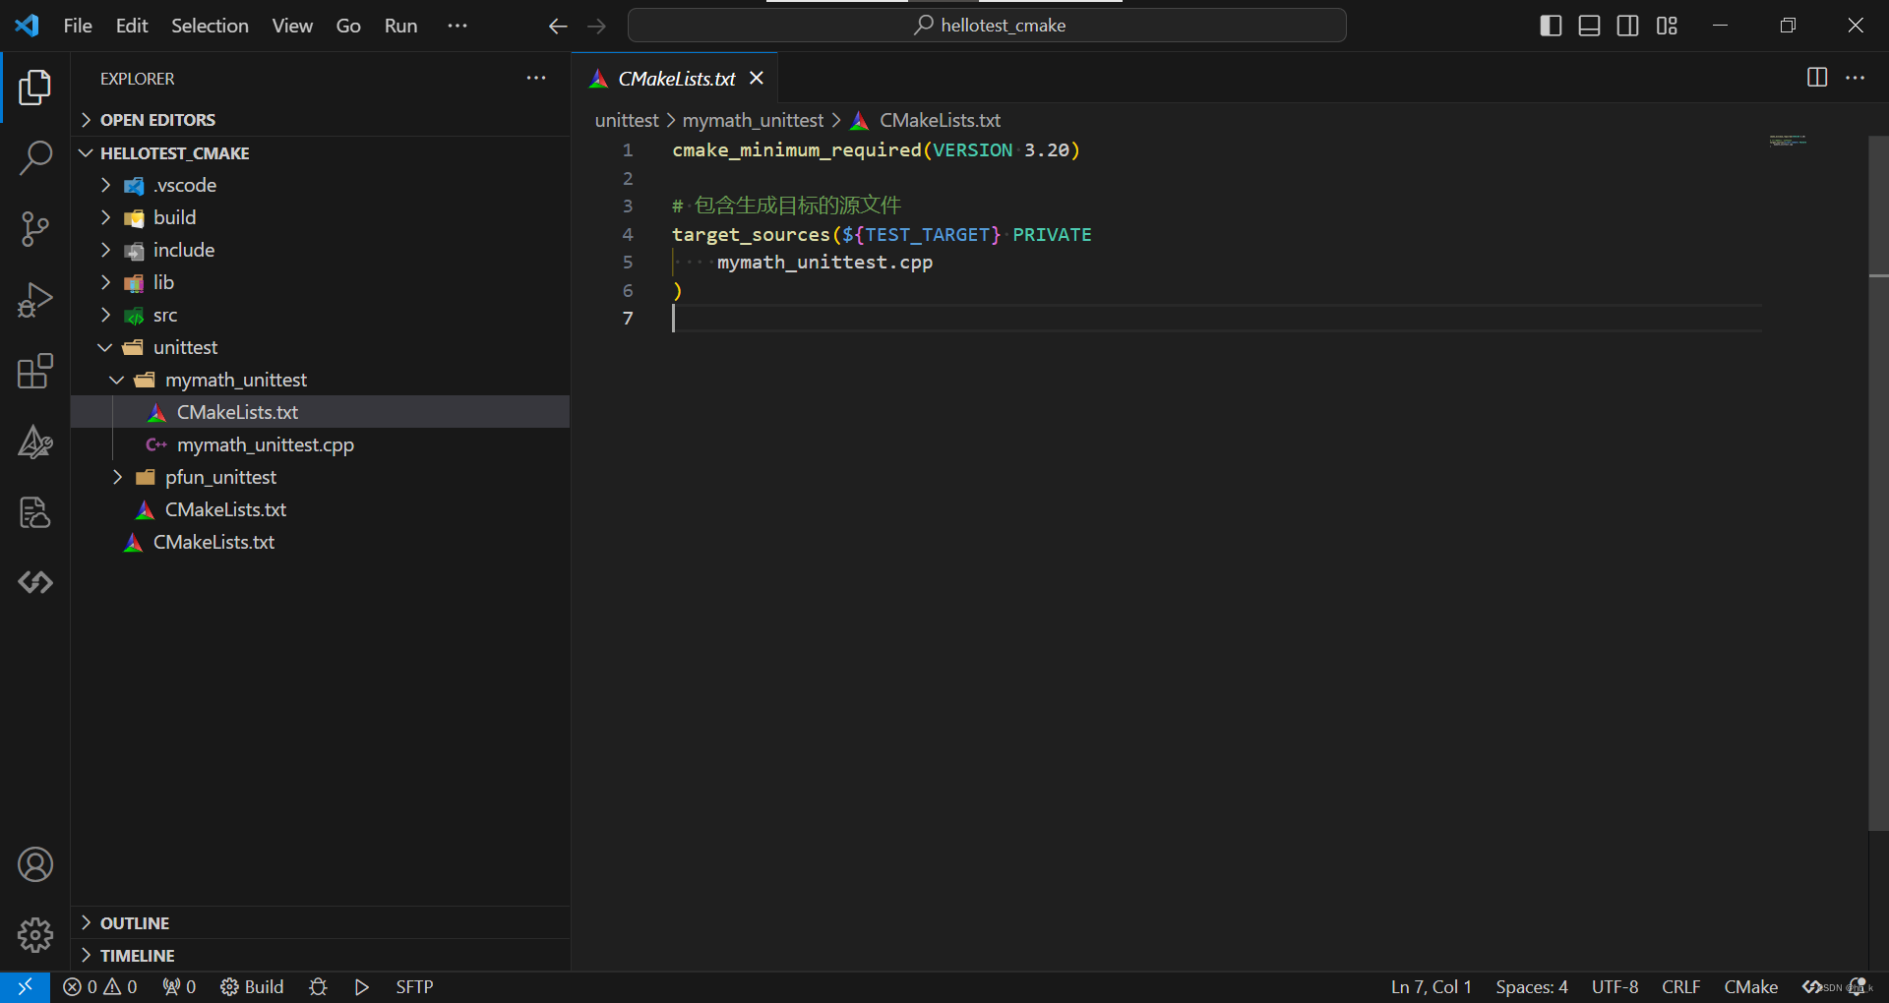
Task: Go forward with the right arrow
Action: click(597, 27)
